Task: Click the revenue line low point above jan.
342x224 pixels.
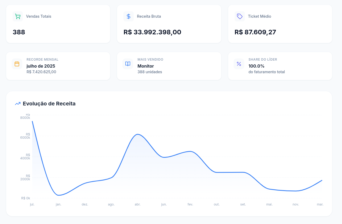Action: coord(59,195)
